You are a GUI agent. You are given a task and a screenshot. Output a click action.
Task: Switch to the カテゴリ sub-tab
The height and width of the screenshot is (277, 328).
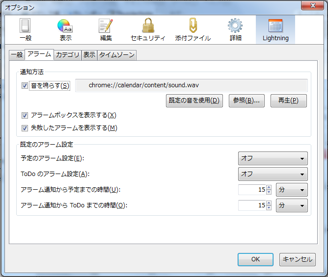68,55
